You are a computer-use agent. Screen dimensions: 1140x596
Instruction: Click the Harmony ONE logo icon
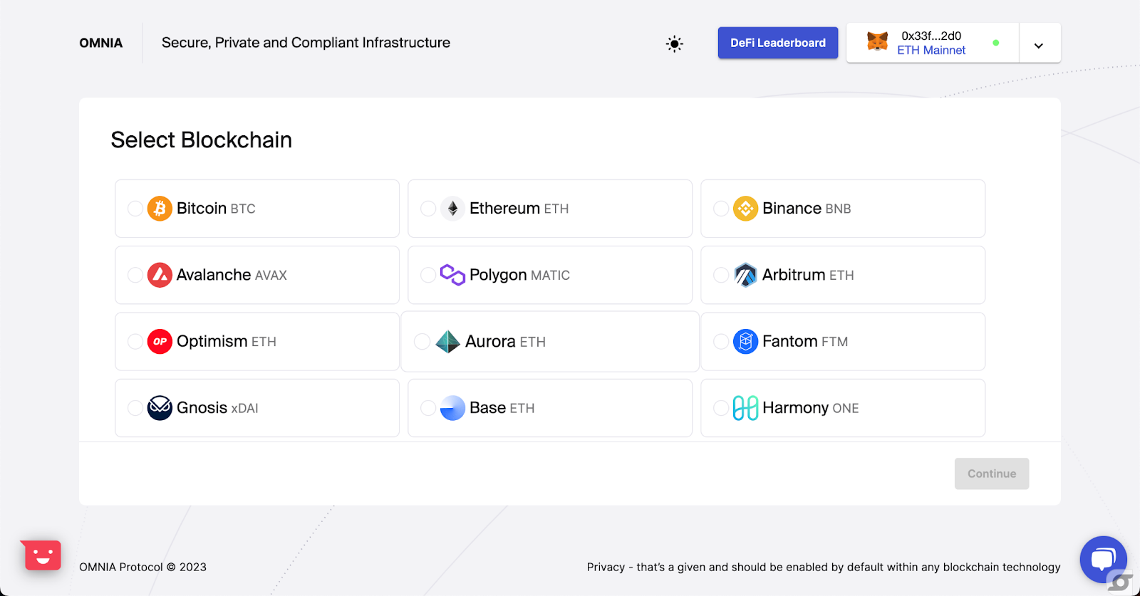[x=745, y=408]
